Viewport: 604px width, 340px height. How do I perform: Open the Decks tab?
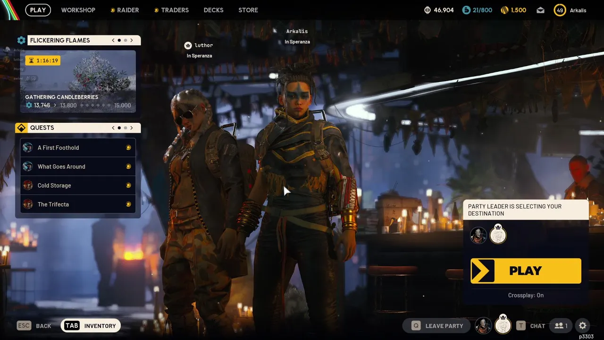[x=214, y=10]
